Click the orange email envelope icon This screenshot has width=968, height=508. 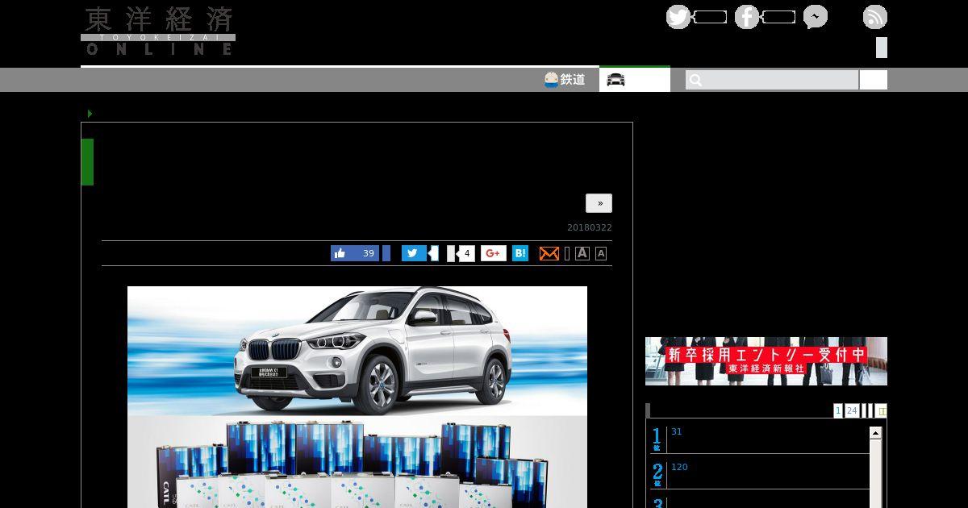549,253
